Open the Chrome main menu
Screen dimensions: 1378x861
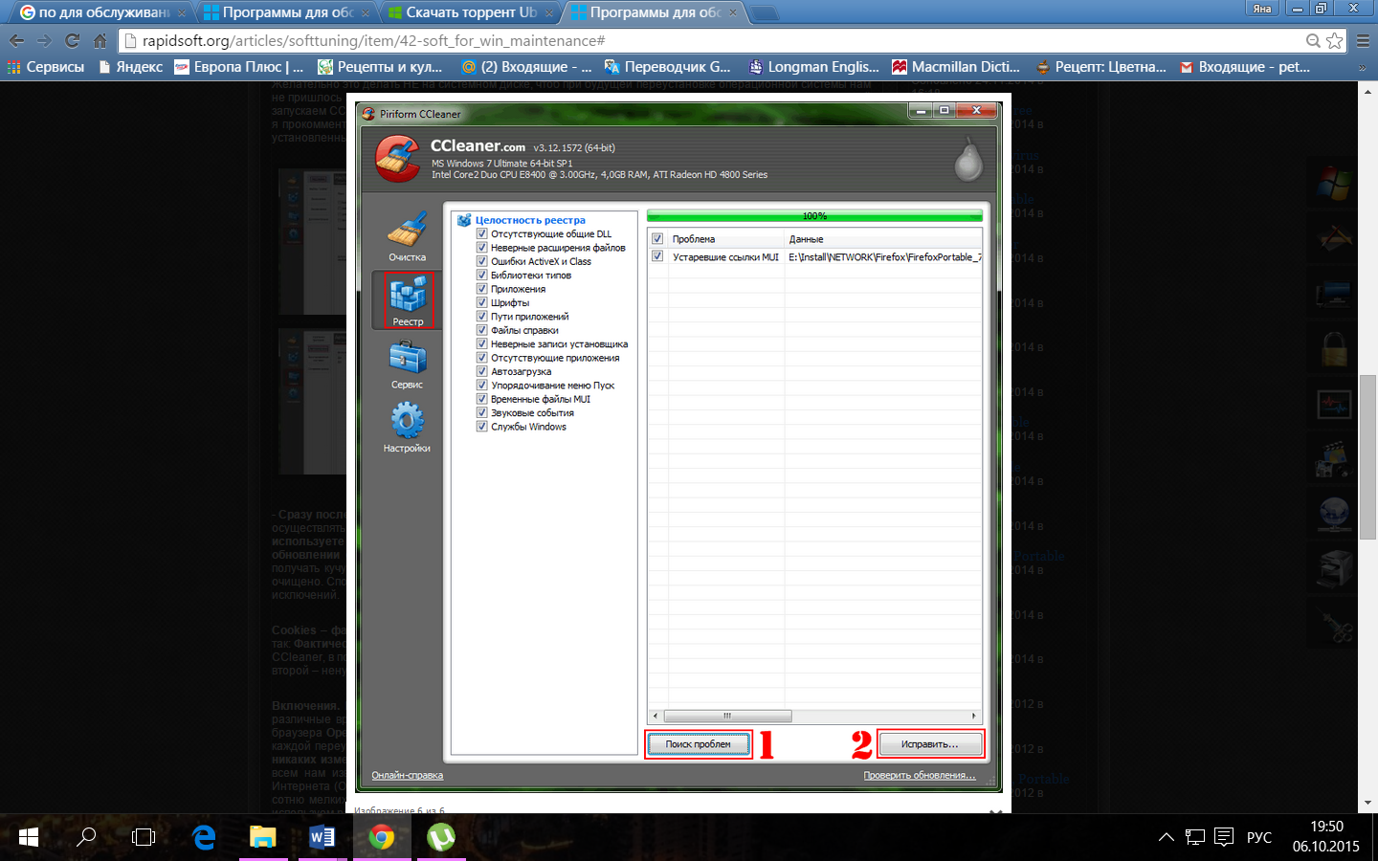click(x=1363, y=41)
